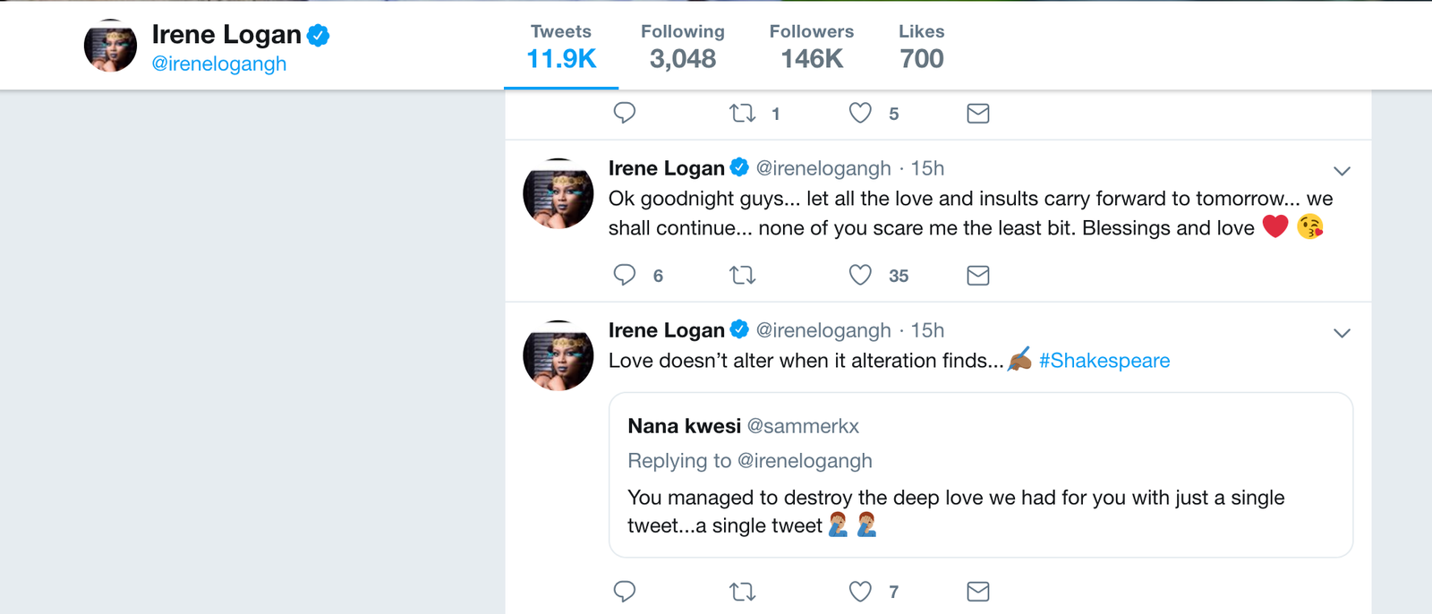Reply to the goodnight guys tweet
The width and height of the screenshot is (1432, 614).
625,275
